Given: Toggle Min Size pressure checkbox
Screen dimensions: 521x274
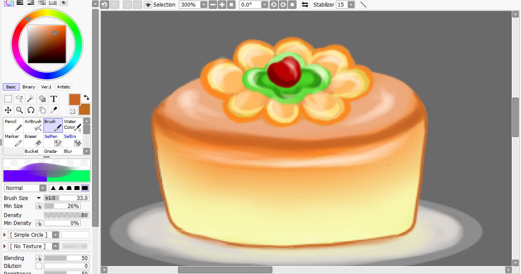Looking at the screenshot, I should [x=39, y=206].
